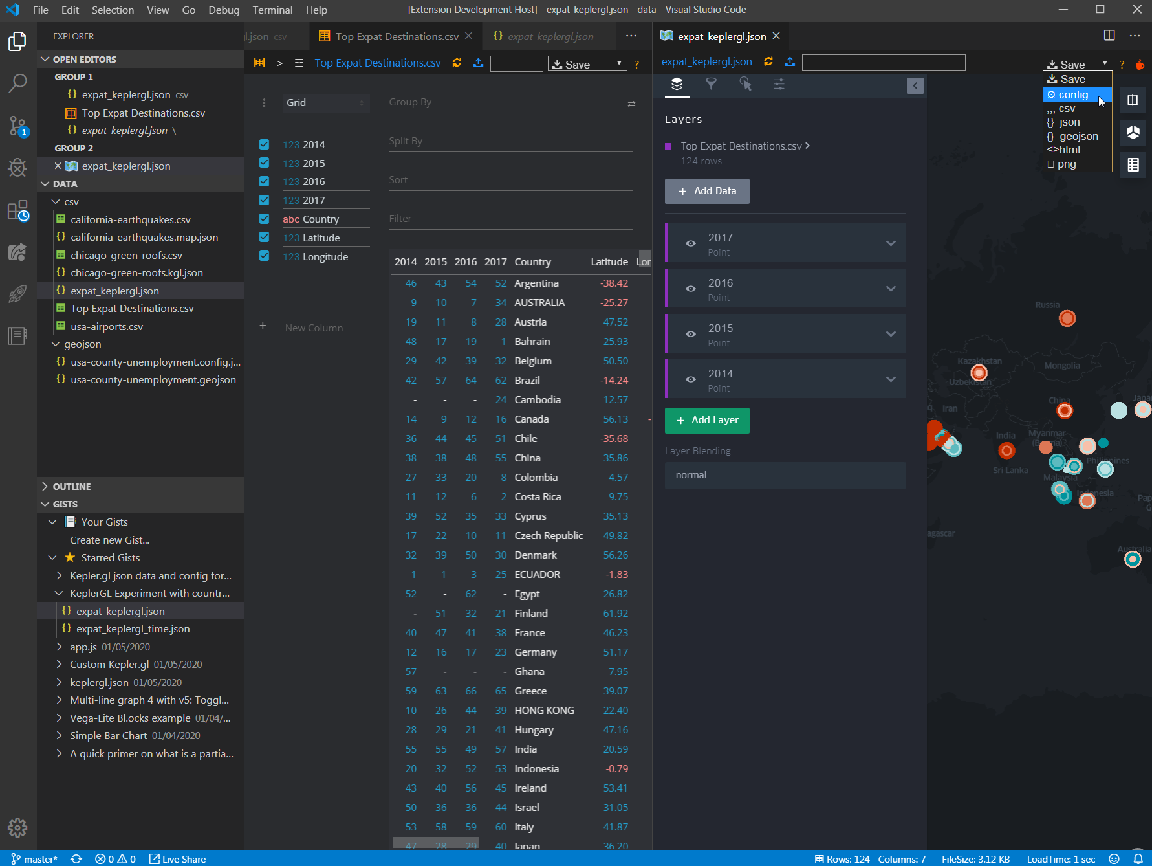The width and height of the screenshot is (1152, 866).
Task: Open the Save dropdown in CSV preview
Action: tap(587, 63)
